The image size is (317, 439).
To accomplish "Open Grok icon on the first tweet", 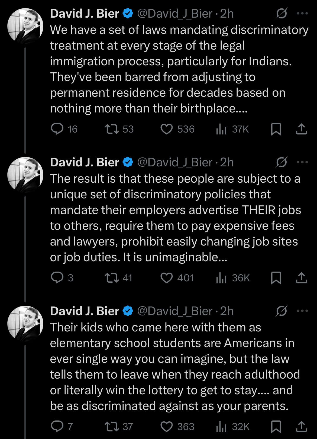I will (x=282, y=13).
